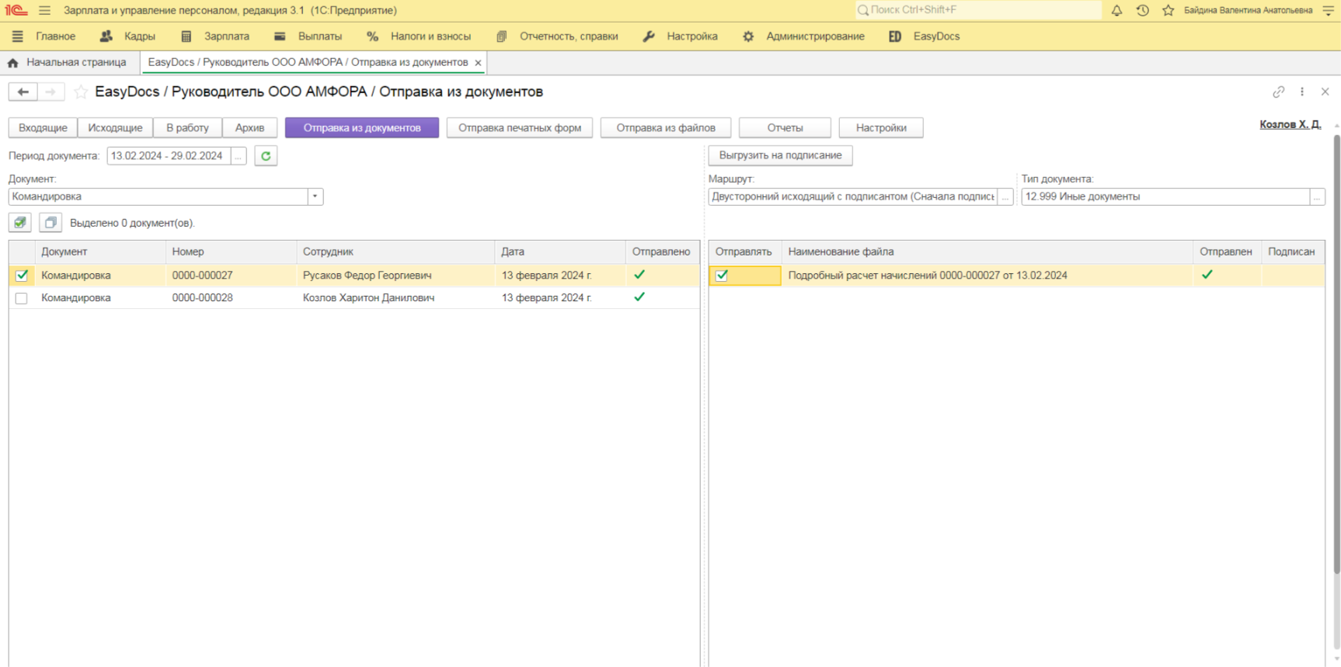Switch to the Архив tab
1341x667 pixels.
tap(249, 128)
